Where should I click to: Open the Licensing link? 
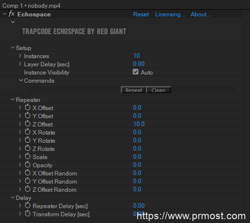pos(170,14)
